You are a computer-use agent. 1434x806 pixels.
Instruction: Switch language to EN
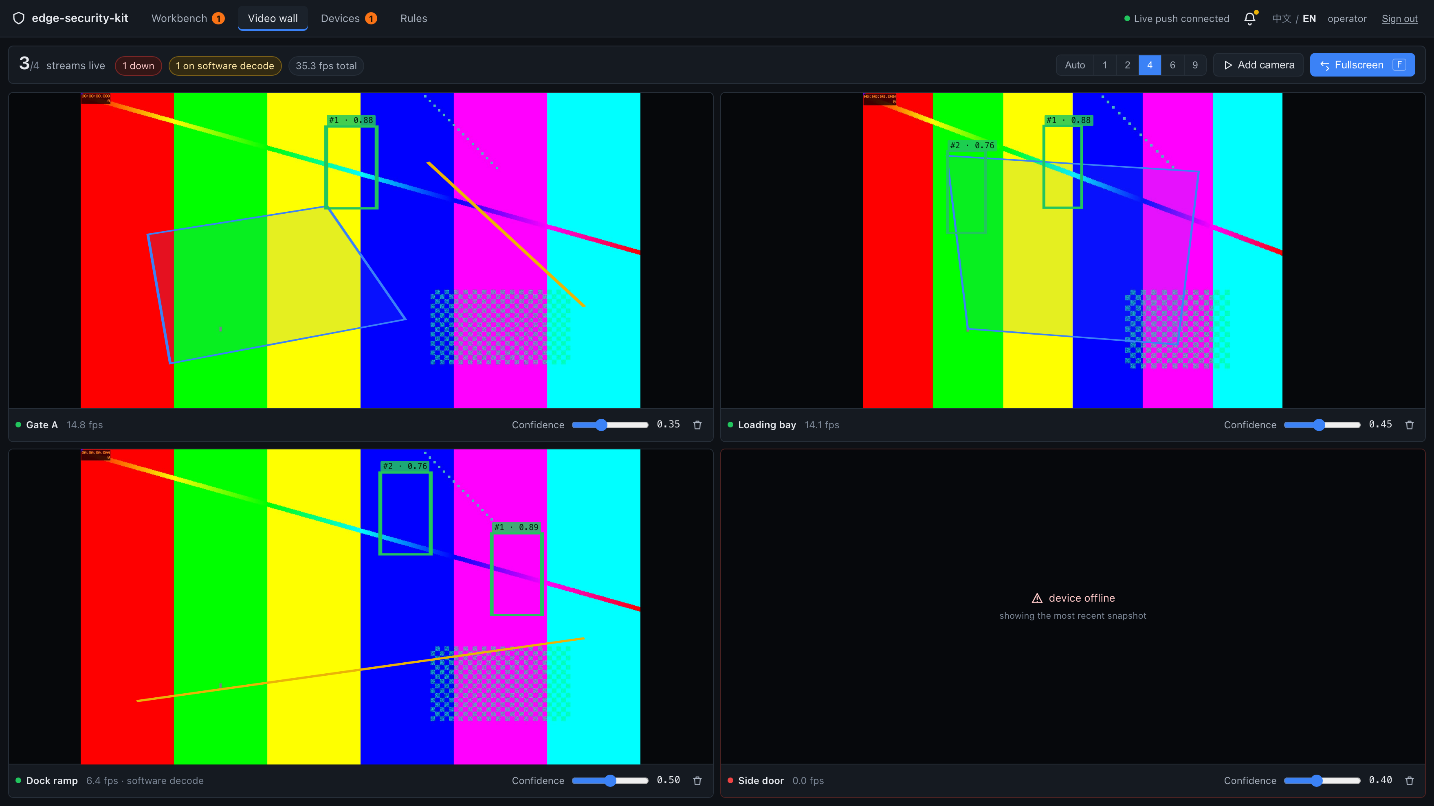click(1309, 18)
